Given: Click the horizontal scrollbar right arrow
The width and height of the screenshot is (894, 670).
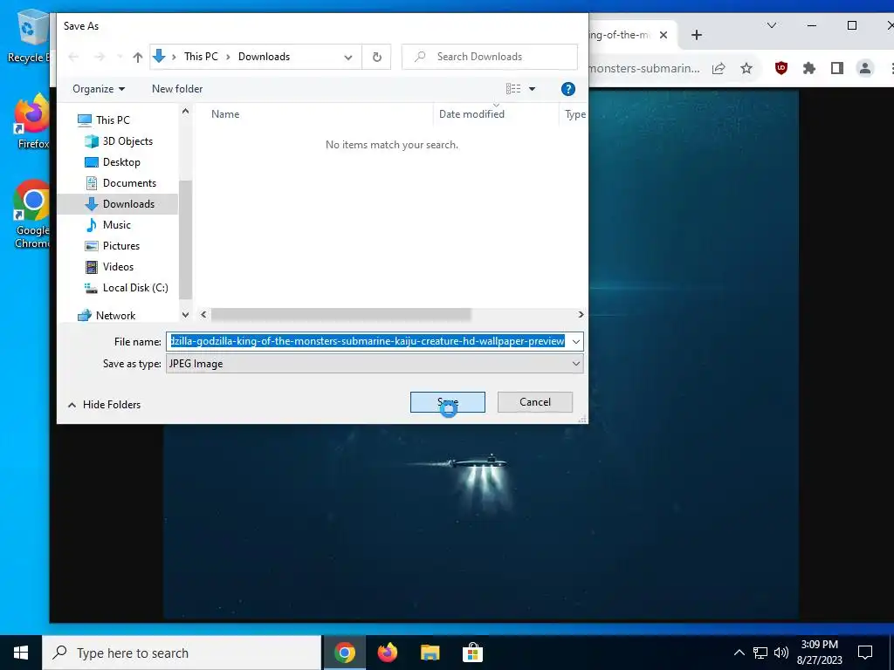Looking at the screenshot, I should coord(581,314).
